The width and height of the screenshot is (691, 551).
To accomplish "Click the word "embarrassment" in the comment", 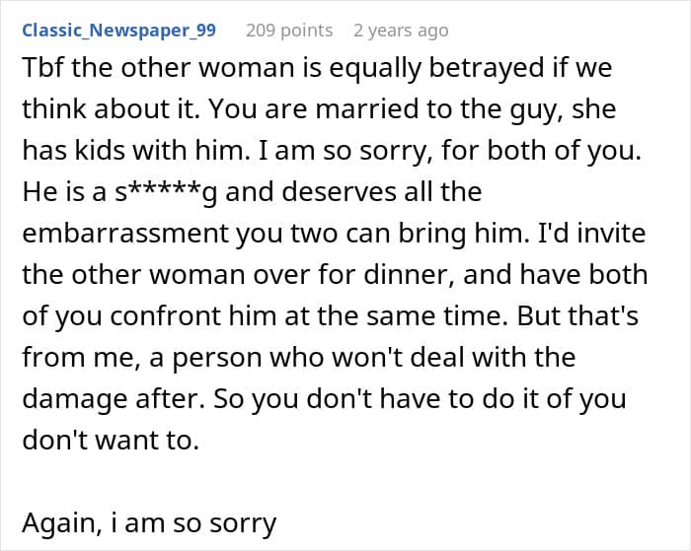I will (118, 232).
